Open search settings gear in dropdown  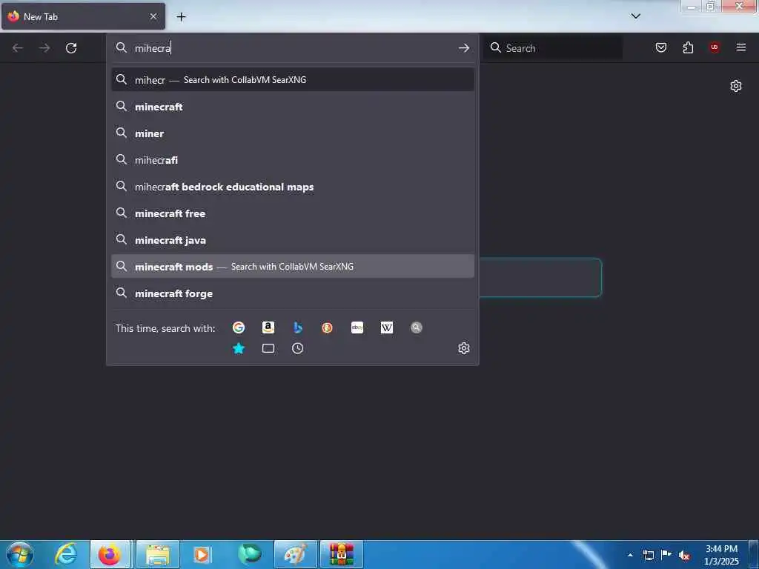[x=464, y=348]
